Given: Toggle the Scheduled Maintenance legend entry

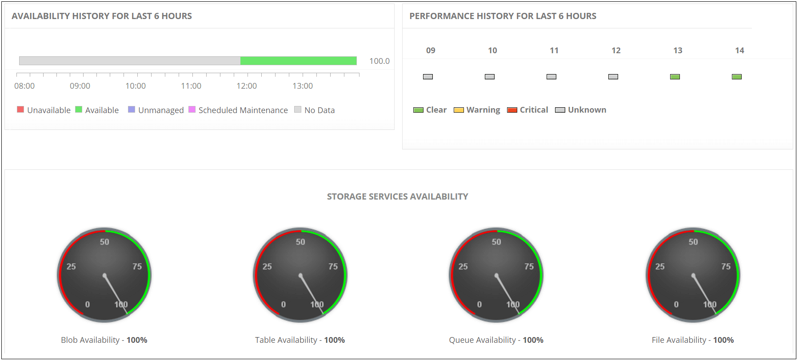Looking at the screenshot, I should (x=238, y=110).
